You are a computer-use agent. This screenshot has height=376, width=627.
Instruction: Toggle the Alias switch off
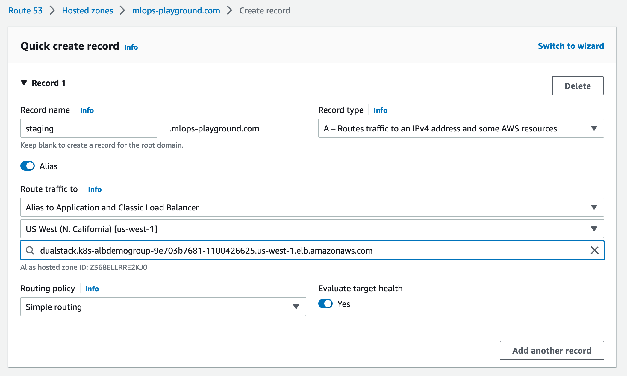point(28,166)
